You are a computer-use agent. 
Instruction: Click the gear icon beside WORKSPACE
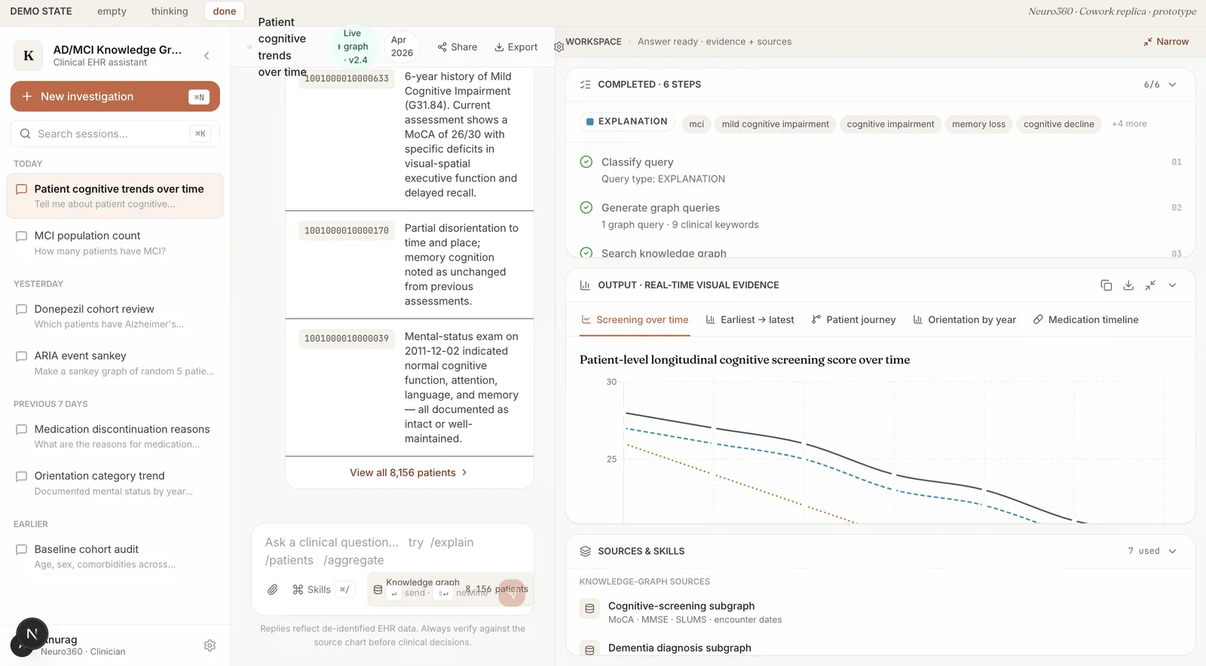(x=559, y=47)
